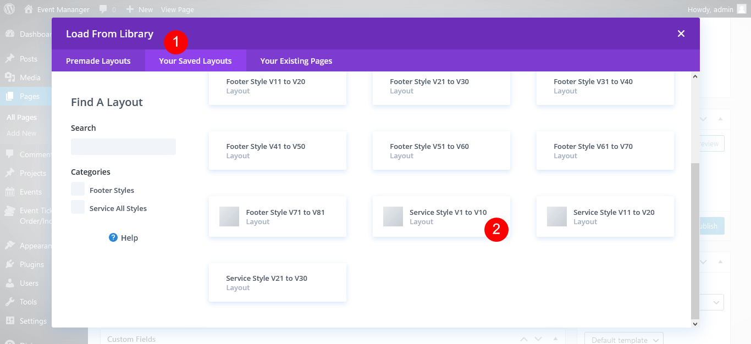Viewport: 751px width, 344px height.
Task: Move Custom Fields panel up arrow
Action: coord(524,339)
